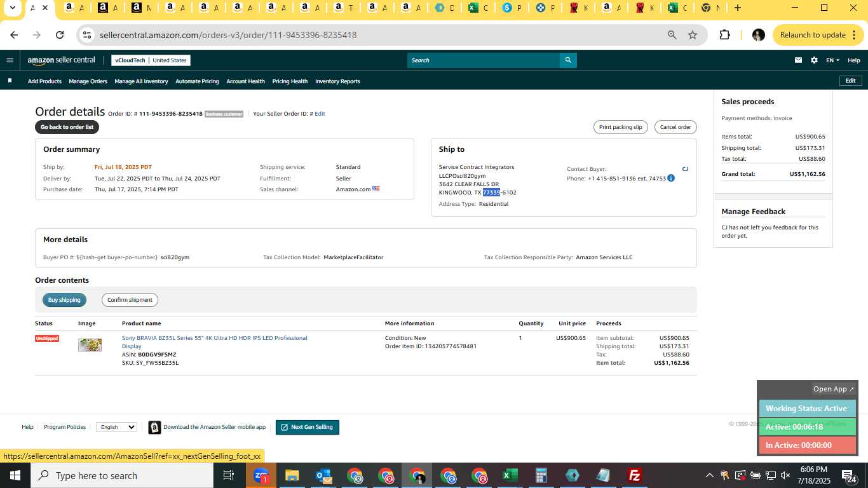Open Zoom app on taskbar
The width and height of the screenshot is (868, 488).
pos(261,475)
